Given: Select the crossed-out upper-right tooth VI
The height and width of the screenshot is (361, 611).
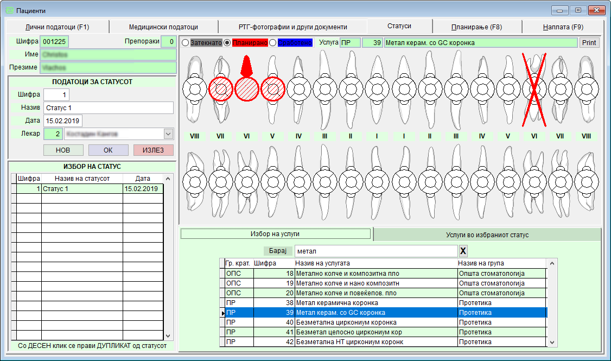Looking at the screenshot, I should point(533,88).
